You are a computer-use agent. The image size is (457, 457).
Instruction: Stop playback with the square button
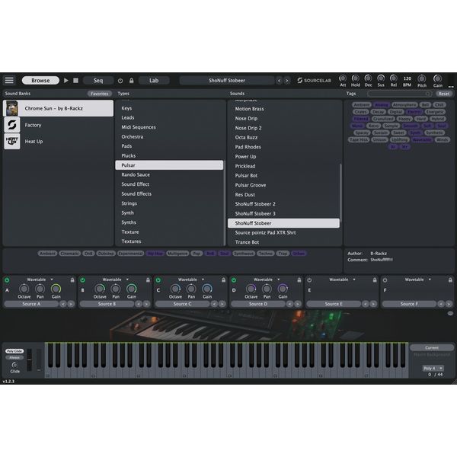75,80
